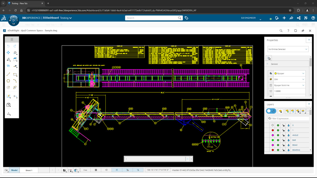Open the Ed ENGINEER user dropdown
317x178 pixels.
(x=261, y=19)
